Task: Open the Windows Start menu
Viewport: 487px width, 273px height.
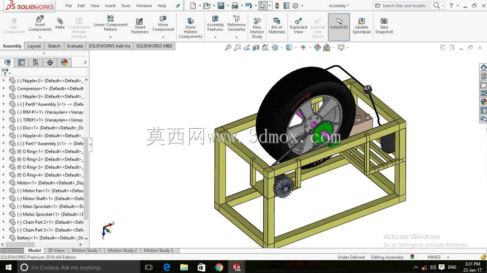Action: tap(8, 267)
